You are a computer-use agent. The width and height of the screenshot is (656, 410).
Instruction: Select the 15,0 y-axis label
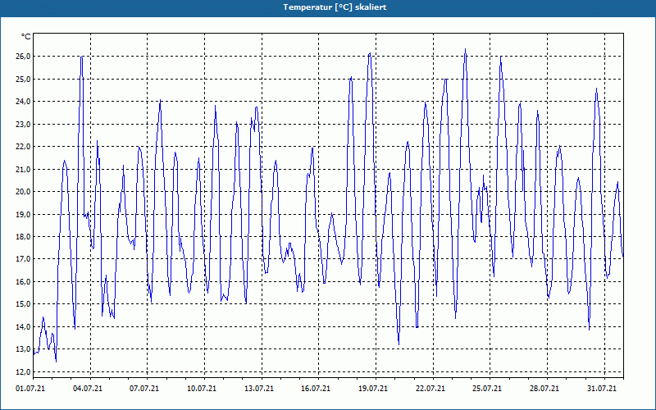pos(24,304)
